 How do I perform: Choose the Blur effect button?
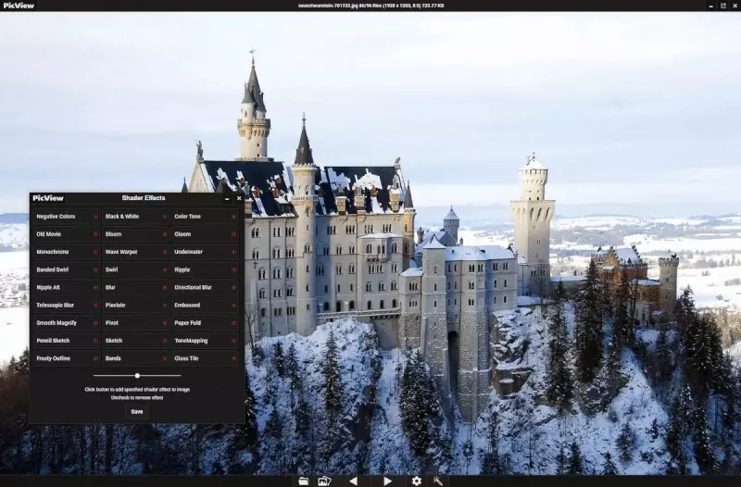pos(135,287)
